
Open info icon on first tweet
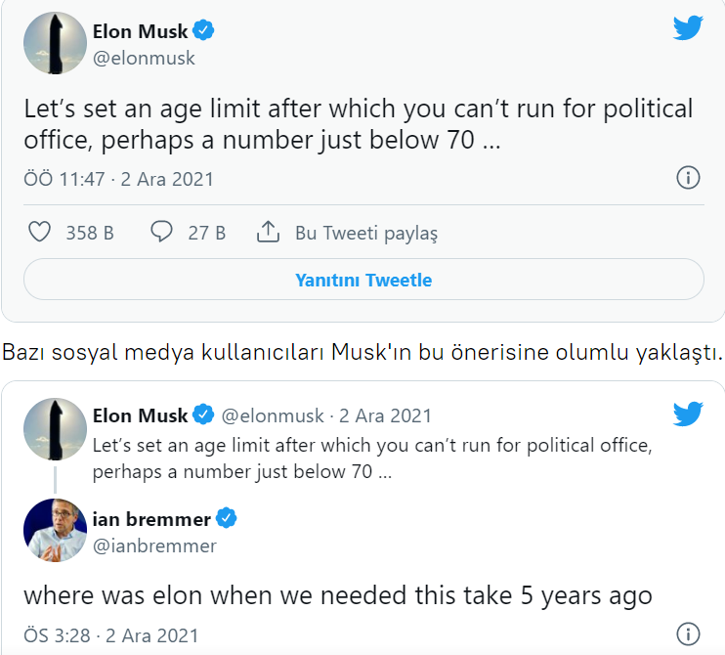click(x=688, y=178)
